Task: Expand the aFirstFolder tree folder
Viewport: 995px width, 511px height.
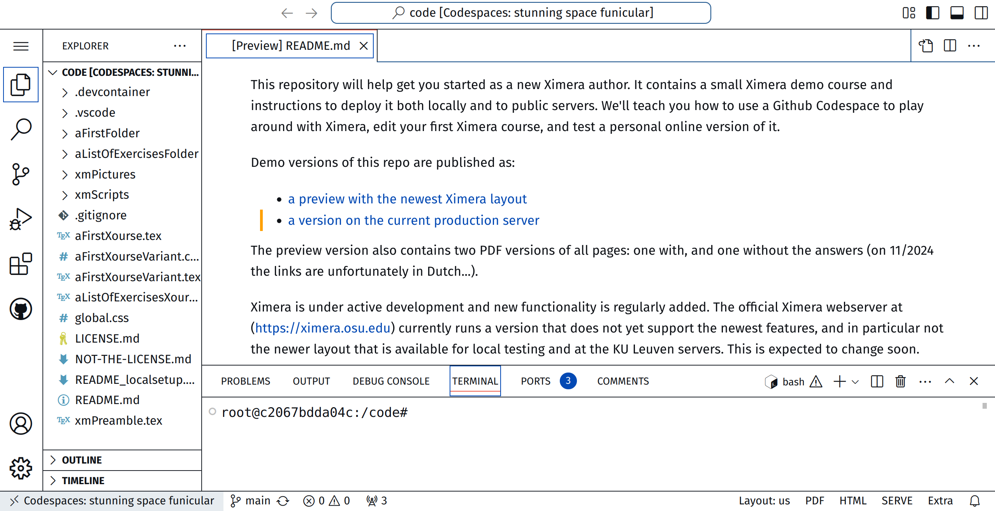Action: (107, 133)
